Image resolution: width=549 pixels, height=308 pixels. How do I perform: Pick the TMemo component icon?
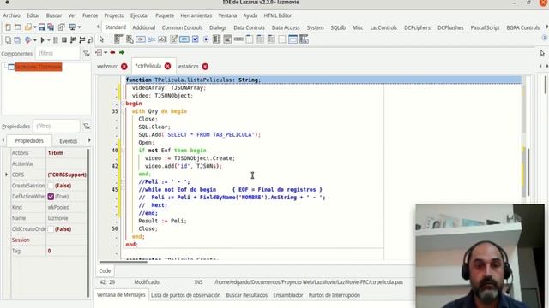point(173,39)
